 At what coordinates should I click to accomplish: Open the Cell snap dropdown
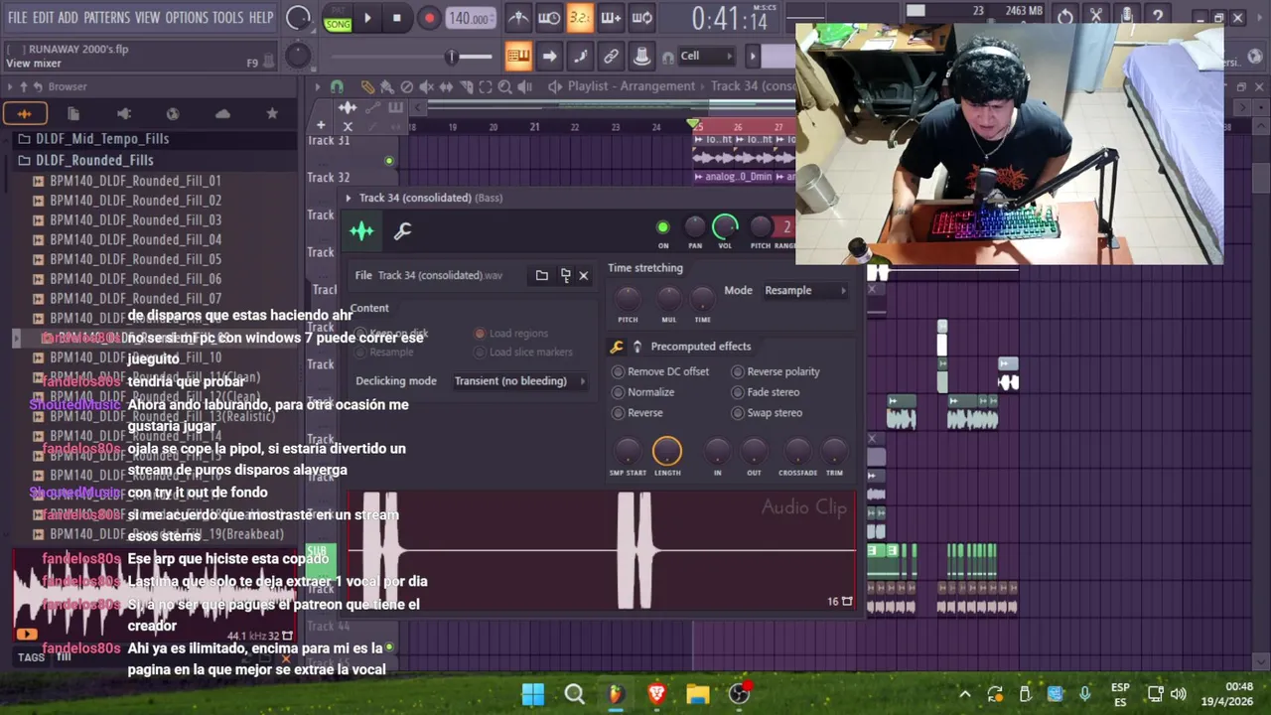click(707, 56)
